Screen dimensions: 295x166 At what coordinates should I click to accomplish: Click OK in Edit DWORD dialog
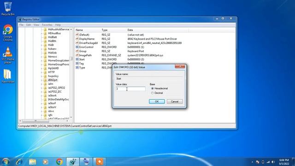coord(157,101)
